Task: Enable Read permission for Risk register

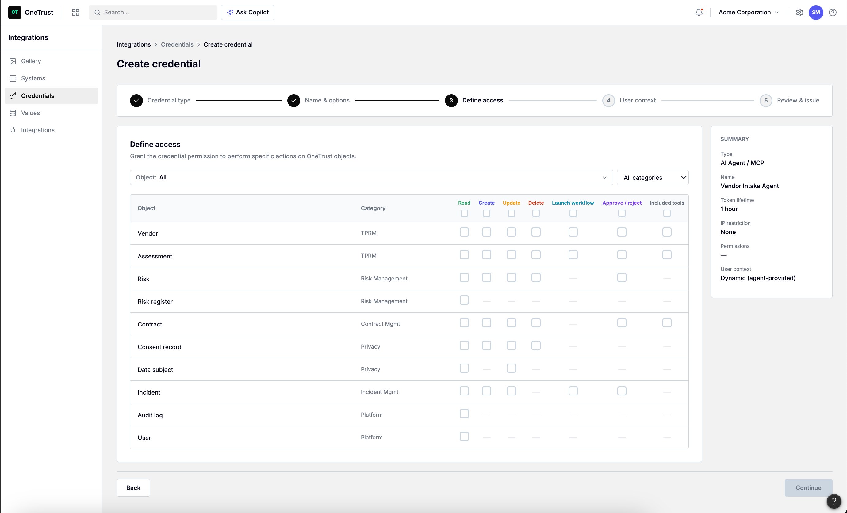Action: click(464, 300)
